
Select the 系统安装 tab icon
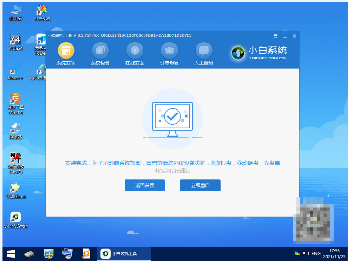tap(66, 51)
